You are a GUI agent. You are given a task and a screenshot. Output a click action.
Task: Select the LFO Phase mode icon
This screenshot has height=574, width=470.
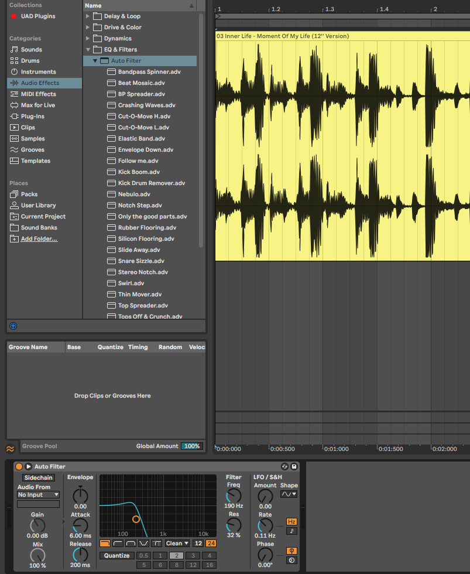pyautogui.click(x=291, y=551)
